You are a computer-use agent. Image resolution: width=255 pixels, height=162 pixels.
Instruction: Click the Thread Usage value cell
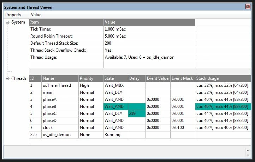pos(149,57)
